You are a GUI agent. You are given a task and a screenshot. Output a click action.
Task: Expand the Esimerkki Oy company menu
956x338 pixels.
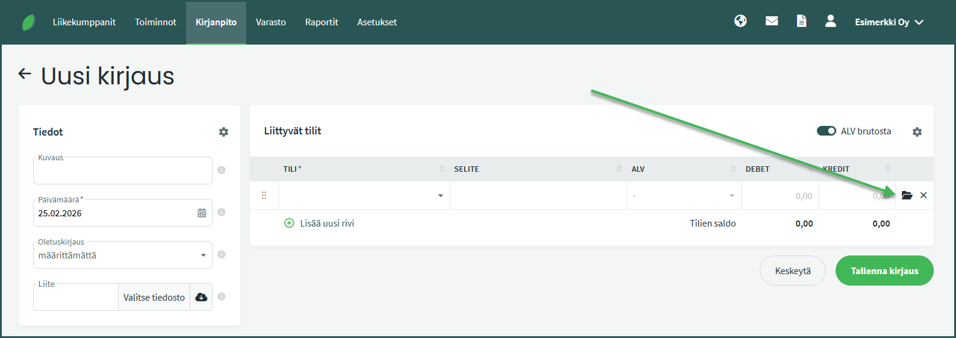click(x=889, y=22)
